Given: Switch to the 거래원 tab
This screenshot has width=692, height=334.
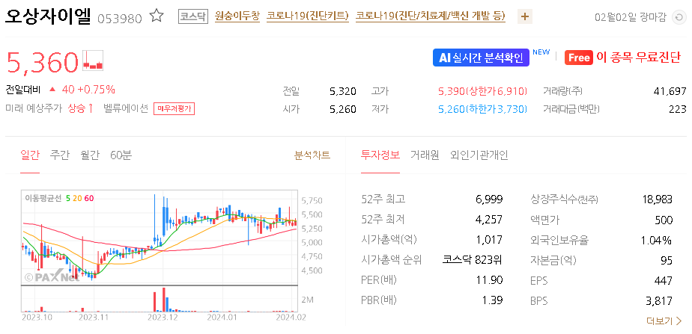Looking at the screenshot, I should coord(425,155).
